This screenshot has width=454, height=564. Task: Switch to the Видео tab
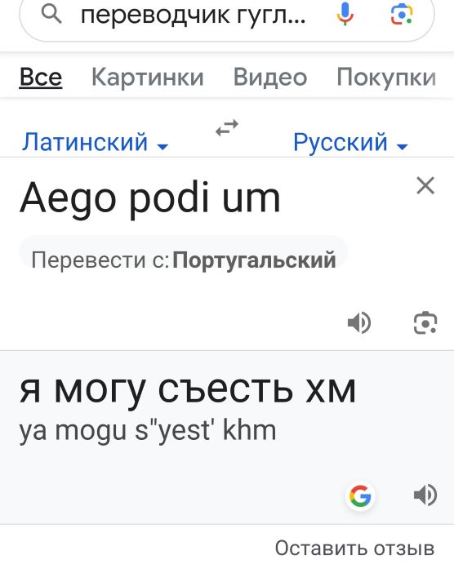pos(270,77)
